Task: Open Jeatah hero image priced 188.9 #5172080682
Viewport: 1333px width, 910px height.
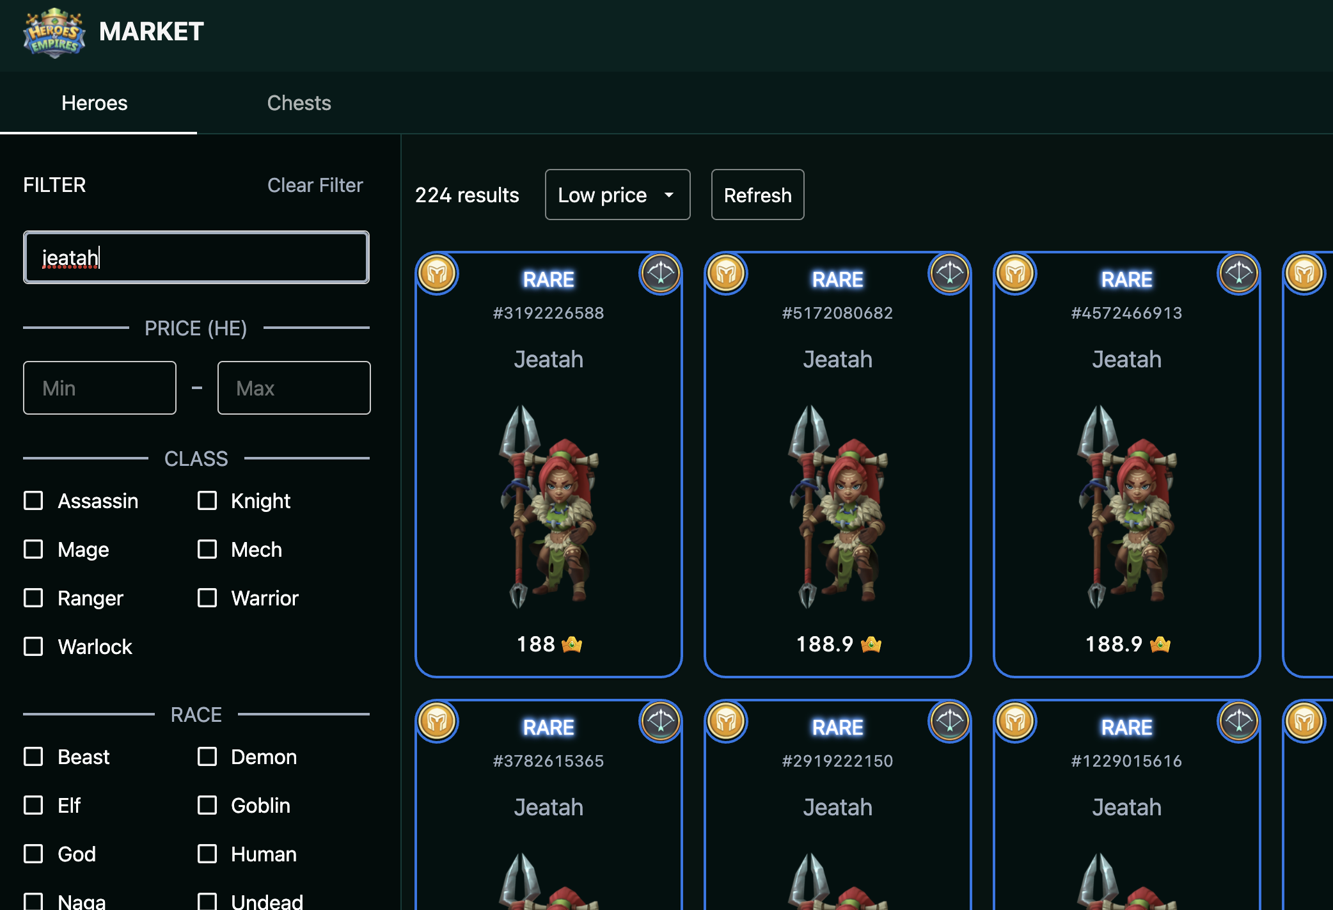Action: [837, 506]
